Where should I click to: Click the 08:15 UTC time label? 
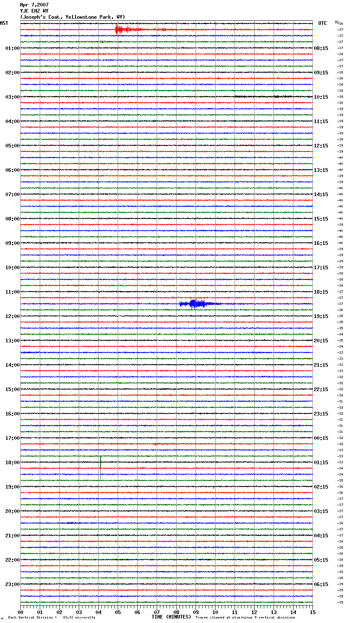coord(321,48)
